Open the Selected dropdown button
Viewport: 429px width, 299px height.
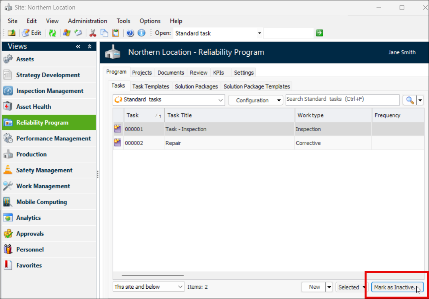click(351, 287)
